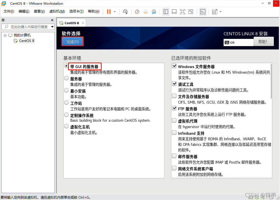Viewport: 280px width, 200px height.
Task: Switch to Unity mode icon
Action: [191, 12]
